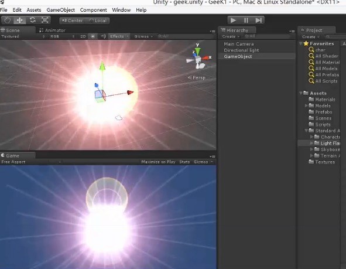This screenshot has height=269, width=346.
Task: Select the Rotate tool
Action: click(32, 21)
